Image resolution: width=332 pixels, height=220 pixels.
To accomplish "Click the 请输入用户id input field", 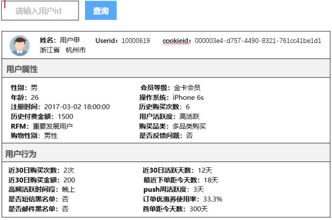I will click(40, 11).
